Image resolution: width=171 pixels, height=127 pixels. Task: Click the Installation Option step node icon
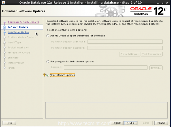point(5,32)
